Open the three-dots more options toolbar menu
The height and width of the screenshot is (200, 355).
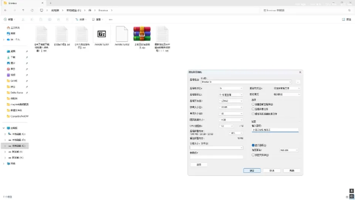point(111,20)
